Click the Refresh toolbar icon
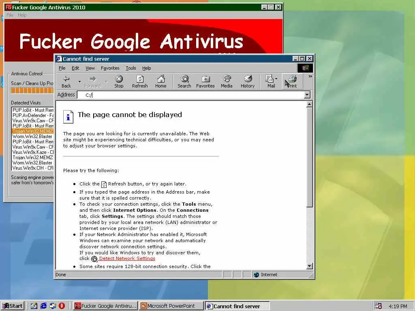This screenshot has width=415, height=311. [140, 81]
